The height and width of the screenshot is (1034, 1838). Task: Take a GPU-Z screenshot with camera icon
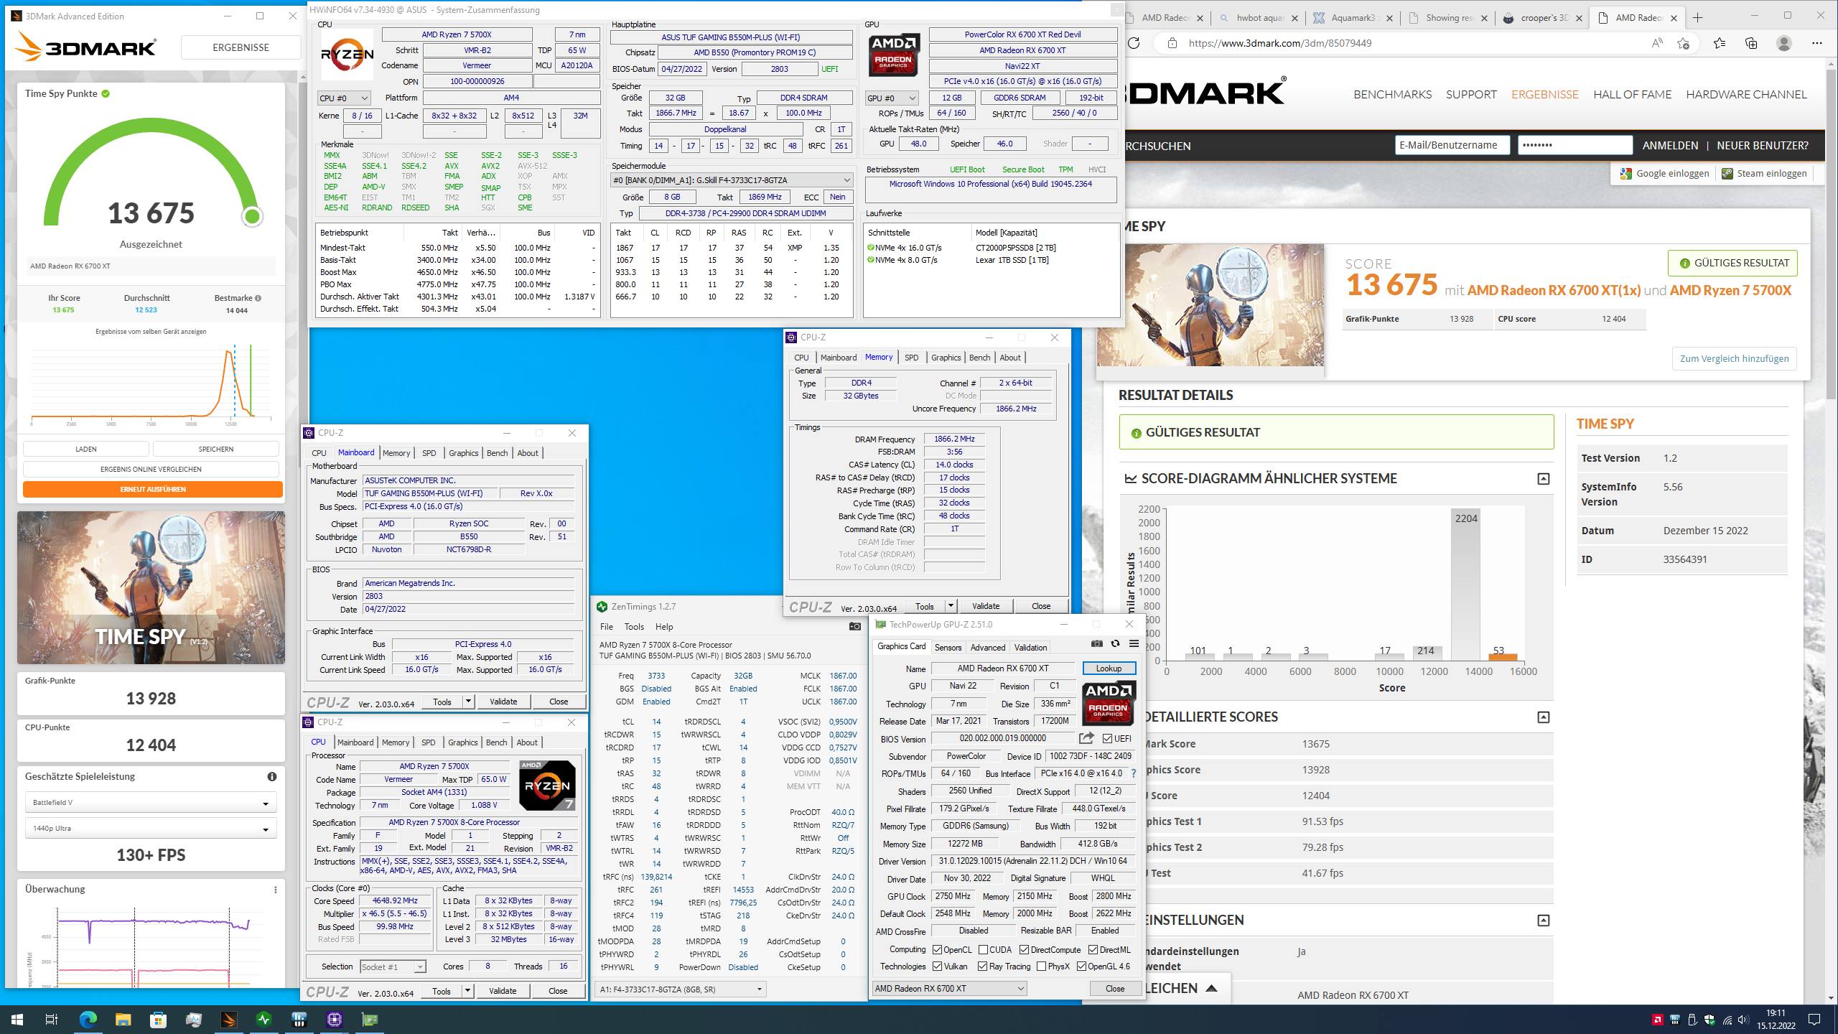pos(1096,643)
